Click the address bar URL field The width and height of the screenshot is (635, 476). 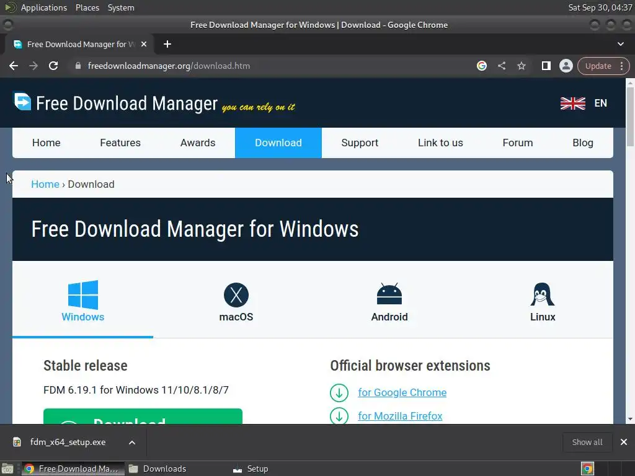click(272, 66)
